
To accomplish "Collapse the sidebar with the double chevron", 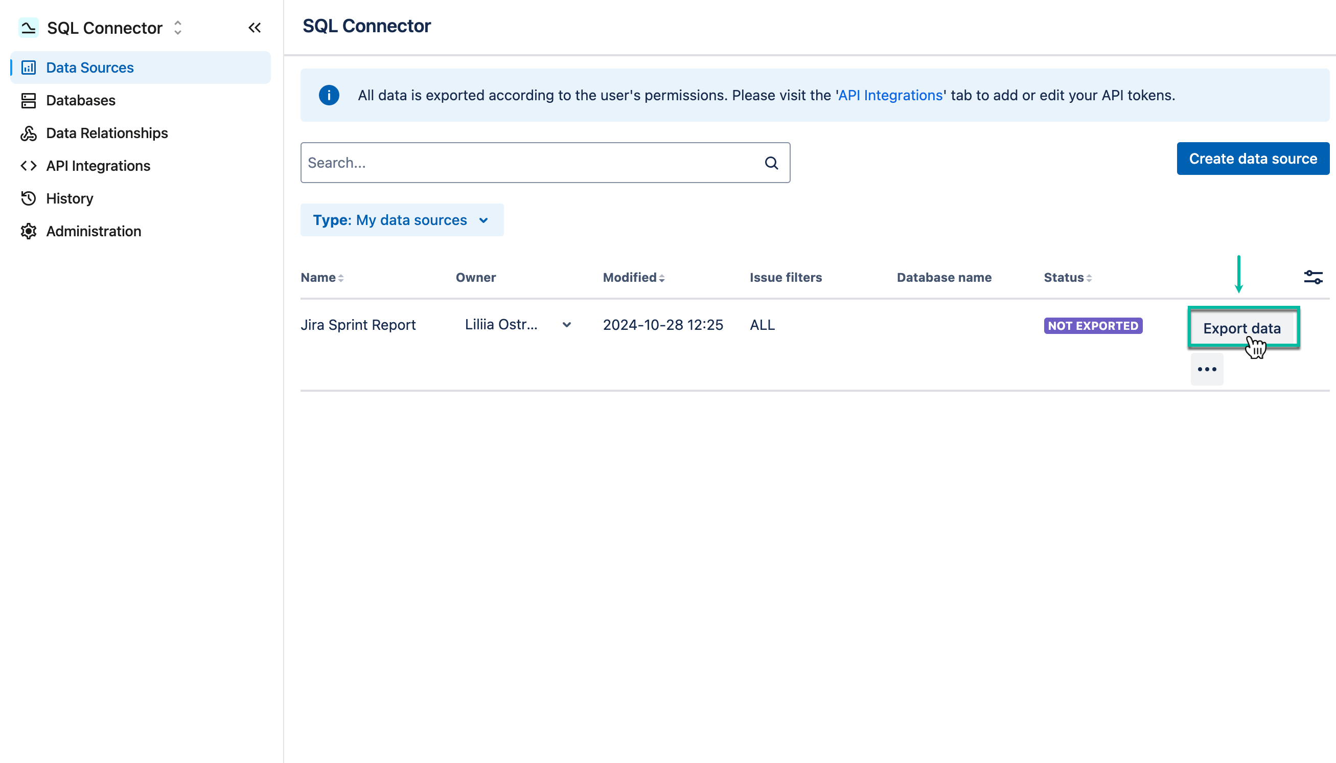I will click(x=255, y=28).
